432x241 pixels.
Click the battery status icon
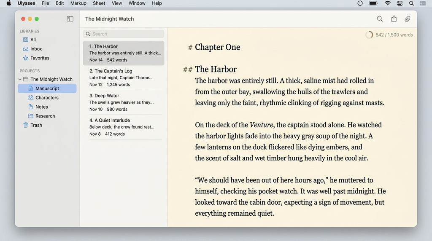pyautogui.click(x=374, y=3)
